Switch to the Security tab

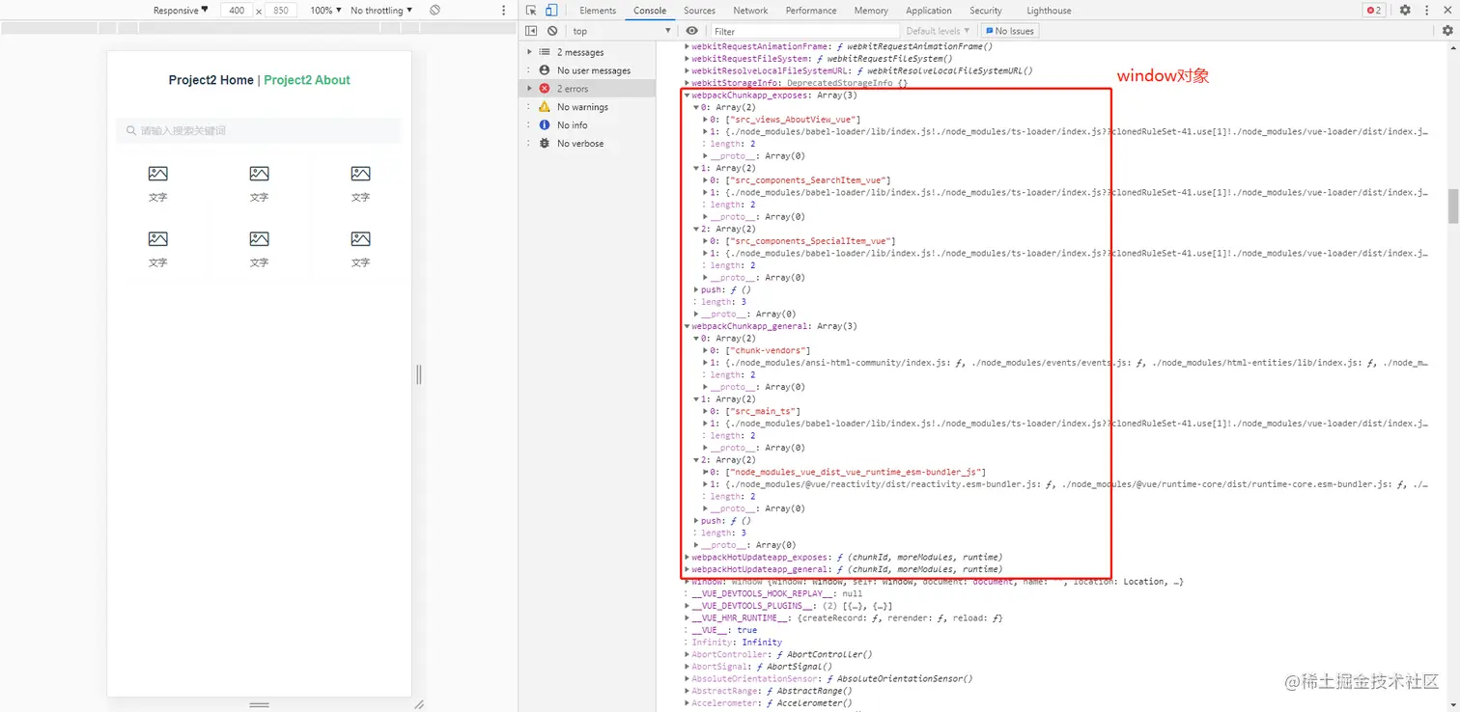(986, 11)
